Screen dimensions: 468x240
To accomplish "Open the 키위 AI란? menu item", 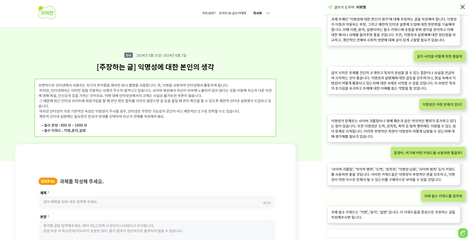I will 209,13.
